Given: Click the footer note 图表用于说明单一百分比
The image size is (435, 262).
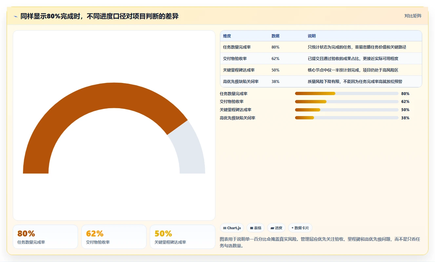Looking at the screenshot, I should click(x=320, y=242).
